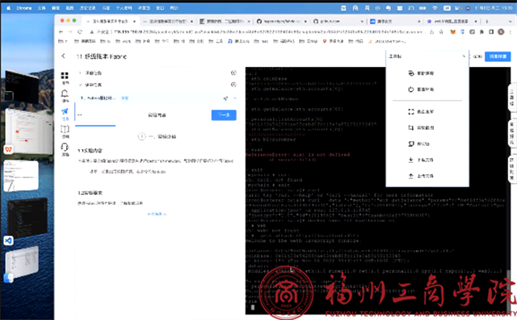Open the Chrome menu in the menu bar
Image resolution: width=517 pixels, height=320 pixels.
coord(24,8)
